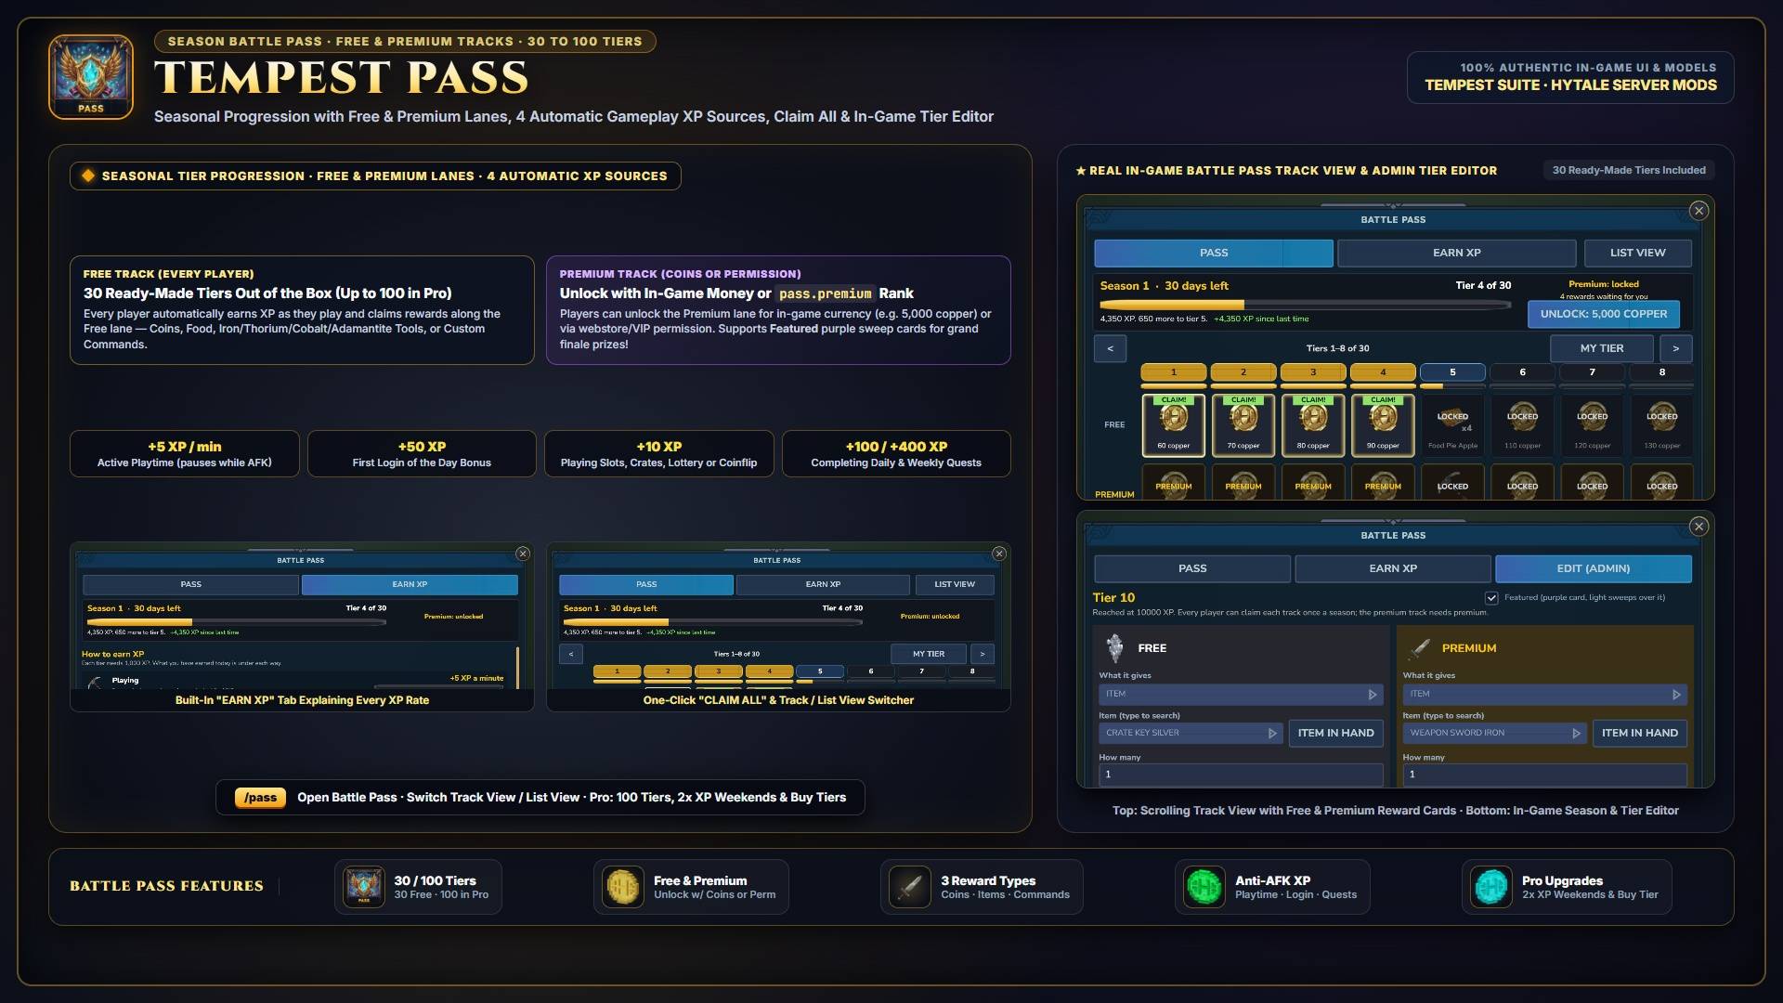Click PREMIUM lane 'How many' input field
The width and height of the screenshot is (1783, 1003).
coord(1544,775)
